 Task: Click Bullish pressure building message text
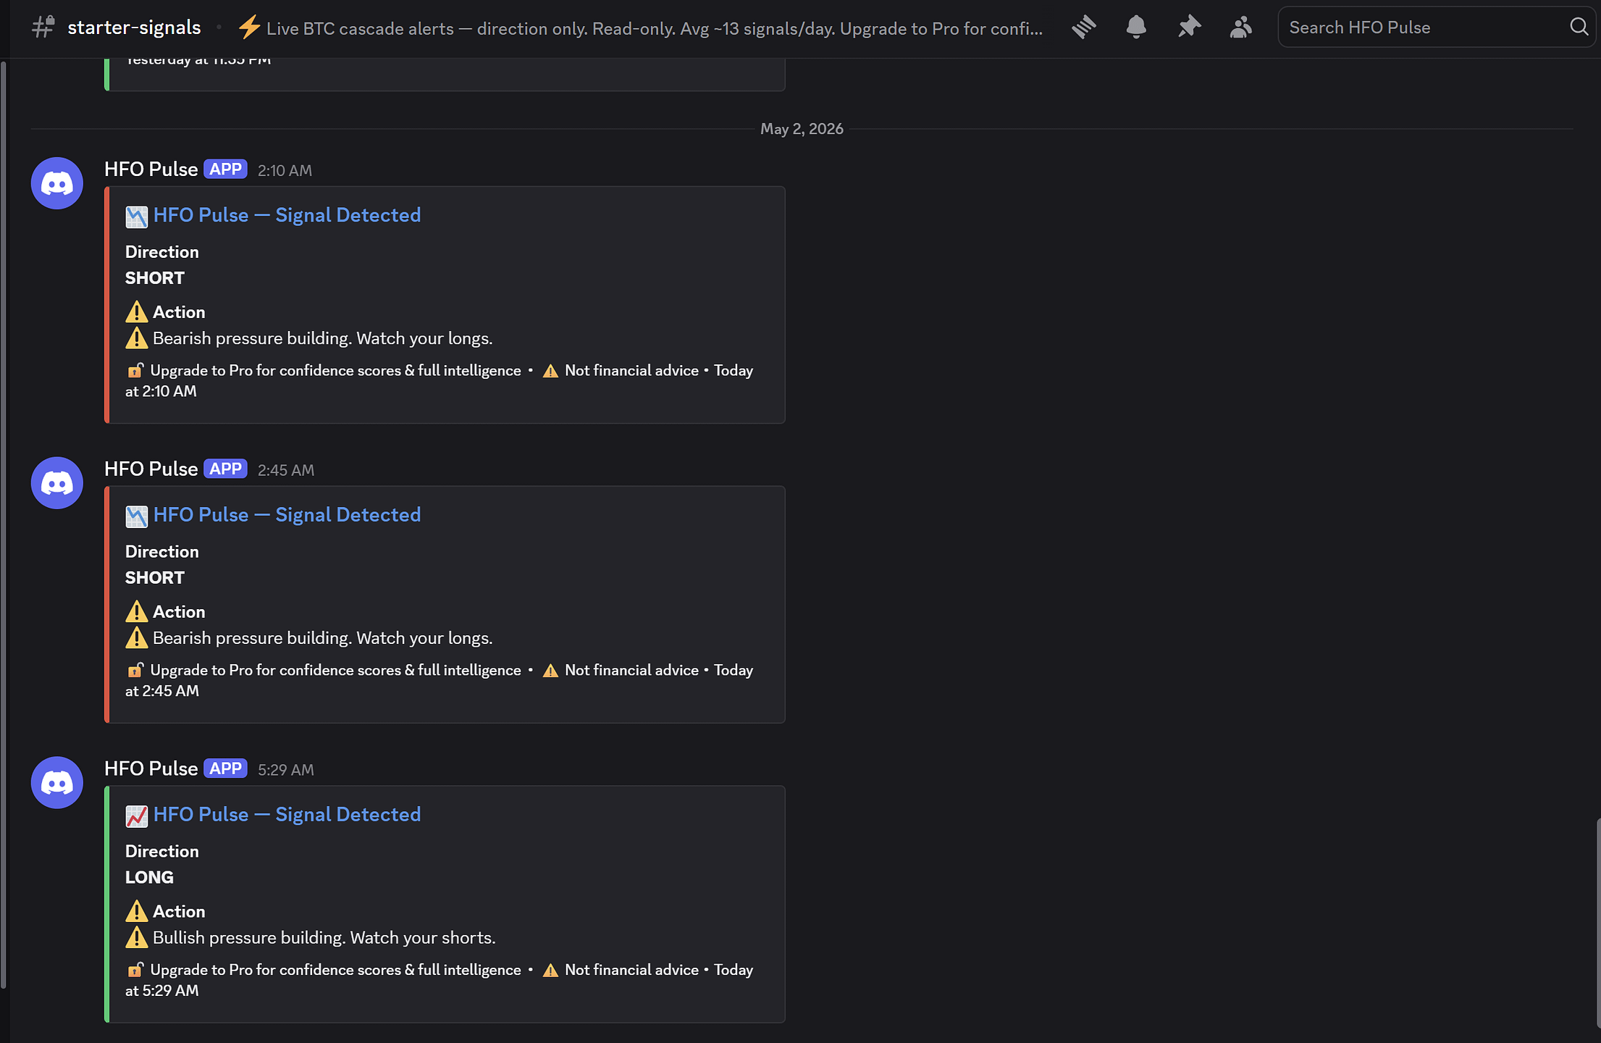[324, 938]
